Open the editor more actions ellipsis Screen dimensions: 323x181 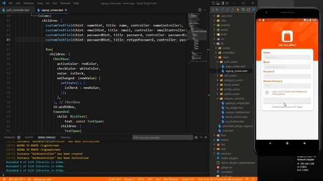205,10
